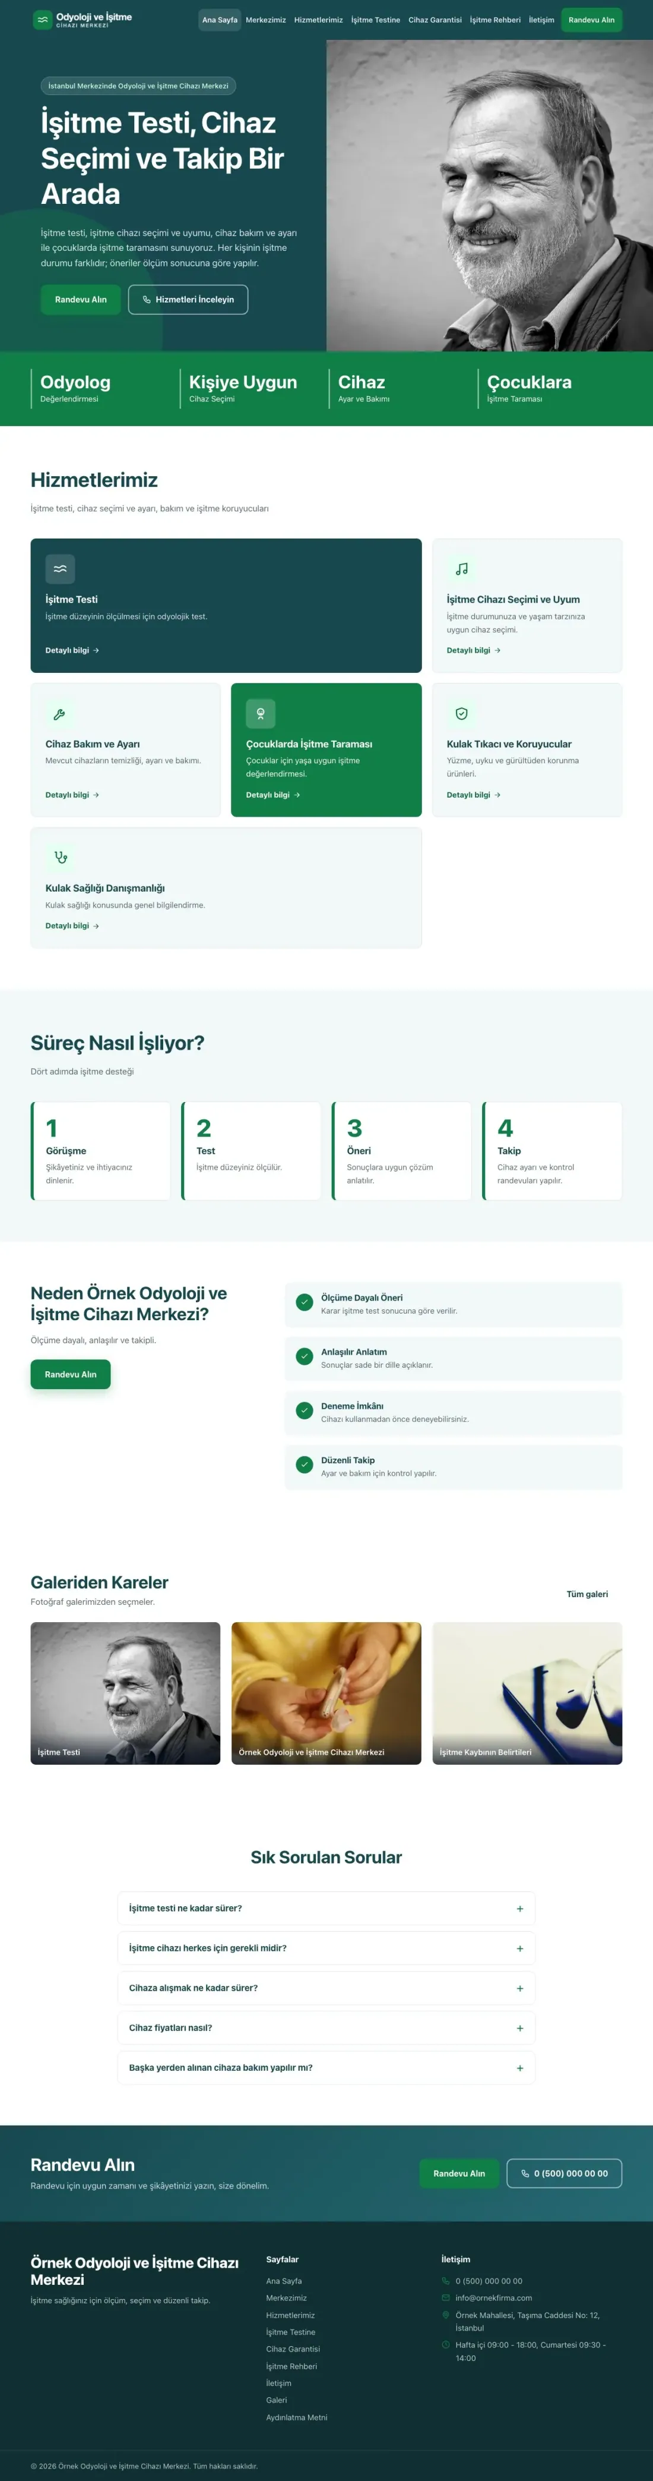Image resolution: width=653 pixels, height=2481 pixels.
Task: Click Randevu Alın in the bottom banner
Action: point(459,2174)
